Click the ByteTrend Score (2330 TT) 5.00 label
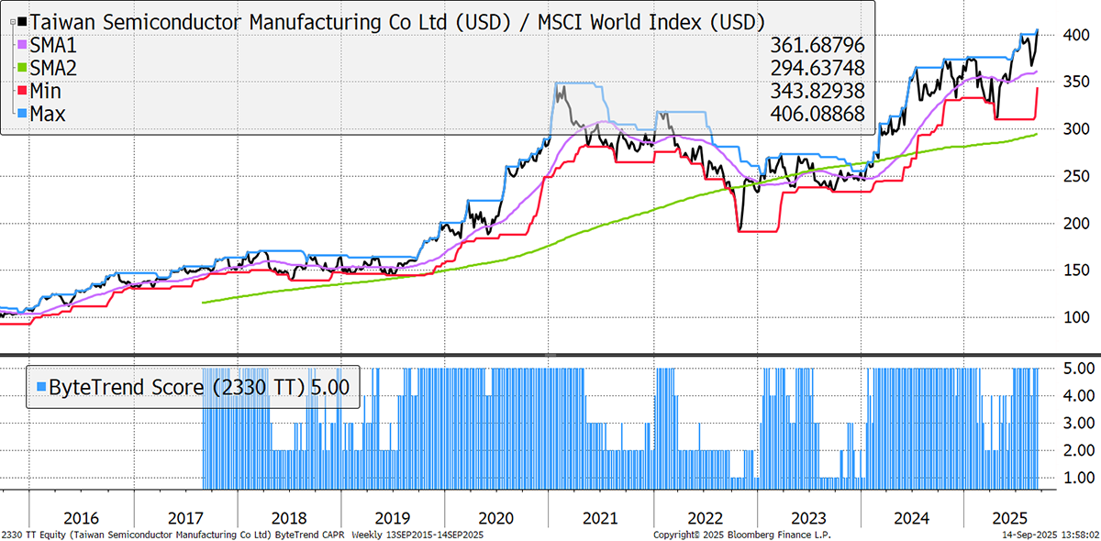 click(x=197, y=387)
